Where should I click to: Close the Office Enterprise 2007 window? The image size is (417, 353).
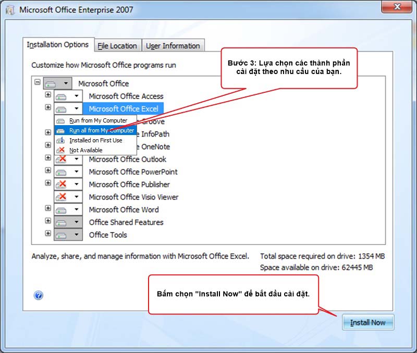coord(397,6)
